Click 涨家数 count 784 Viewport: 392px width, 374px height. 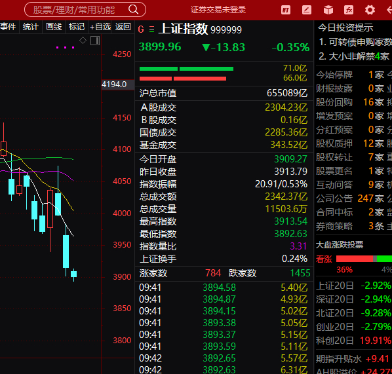[213, 273]
